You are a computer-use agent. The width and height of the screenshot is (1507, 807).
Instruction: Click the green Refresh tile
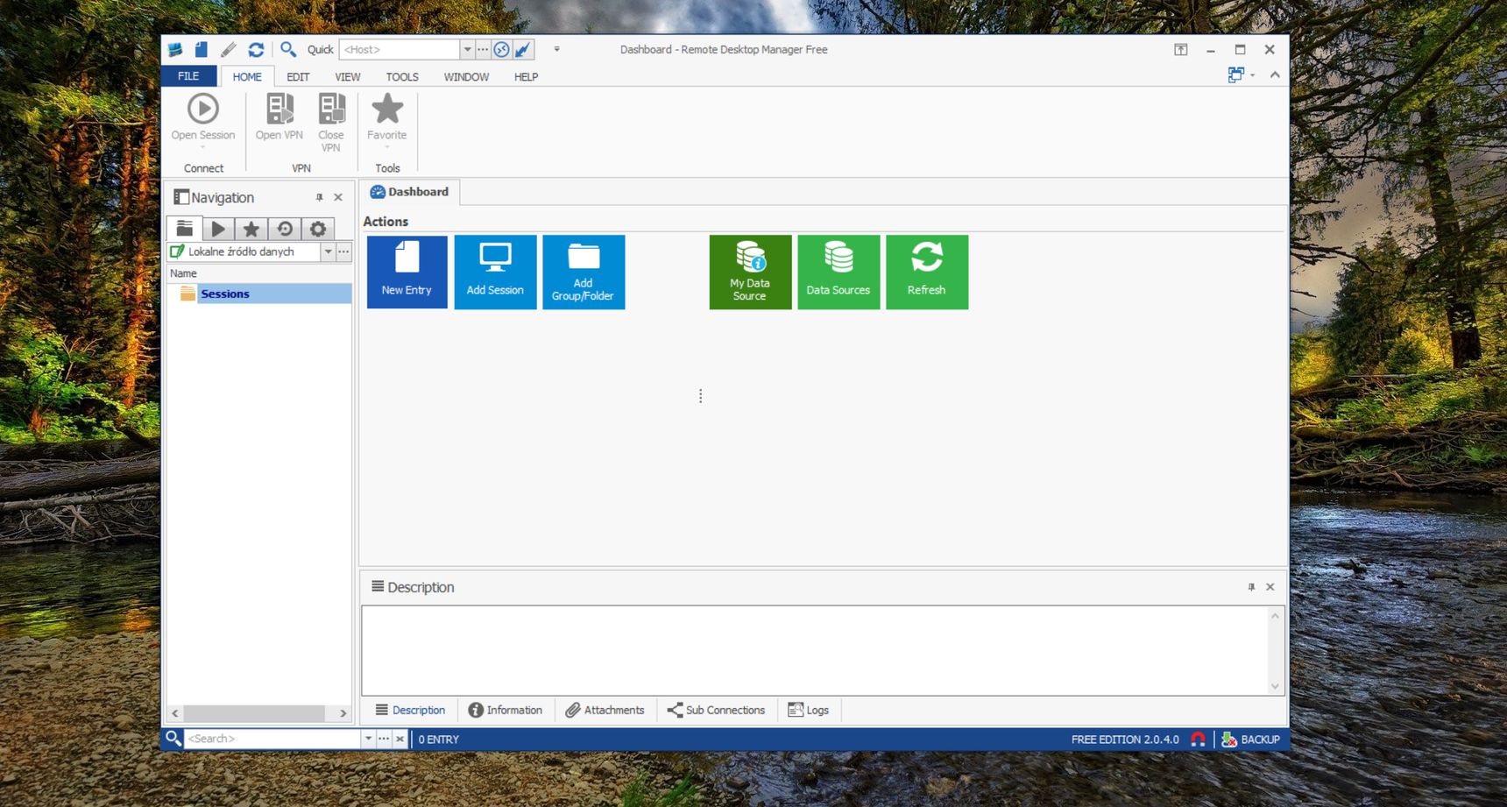(927, 272)
